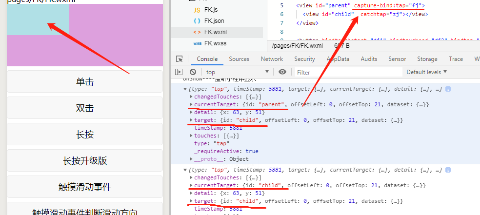Click the angle-bracket icon beside FK.wxml
480x215 pixels.
coord(197,32)
